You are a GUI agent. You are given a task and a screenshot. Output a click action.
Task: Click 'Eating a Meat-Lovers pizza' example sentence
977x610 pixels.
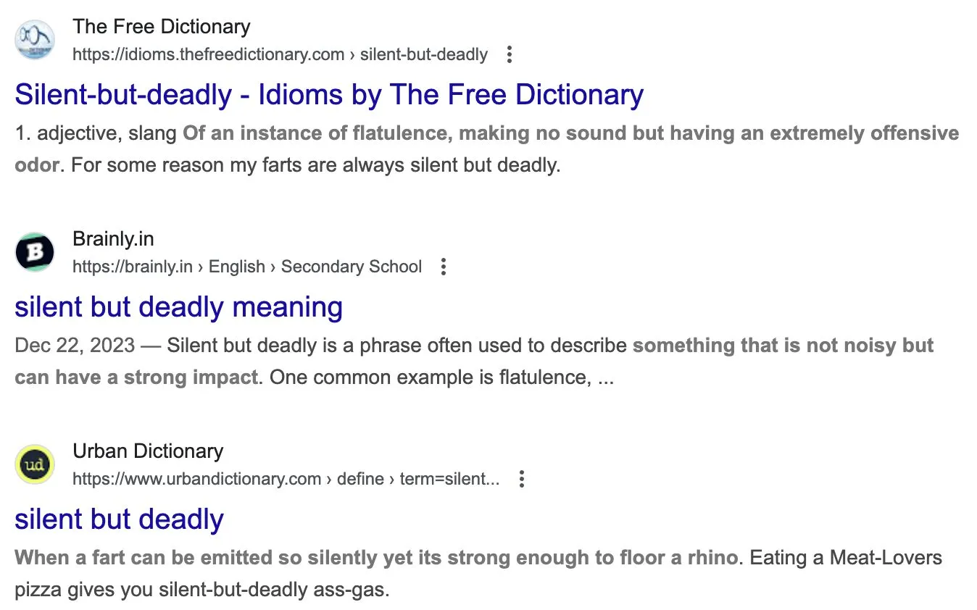click(x=845, y=558)
